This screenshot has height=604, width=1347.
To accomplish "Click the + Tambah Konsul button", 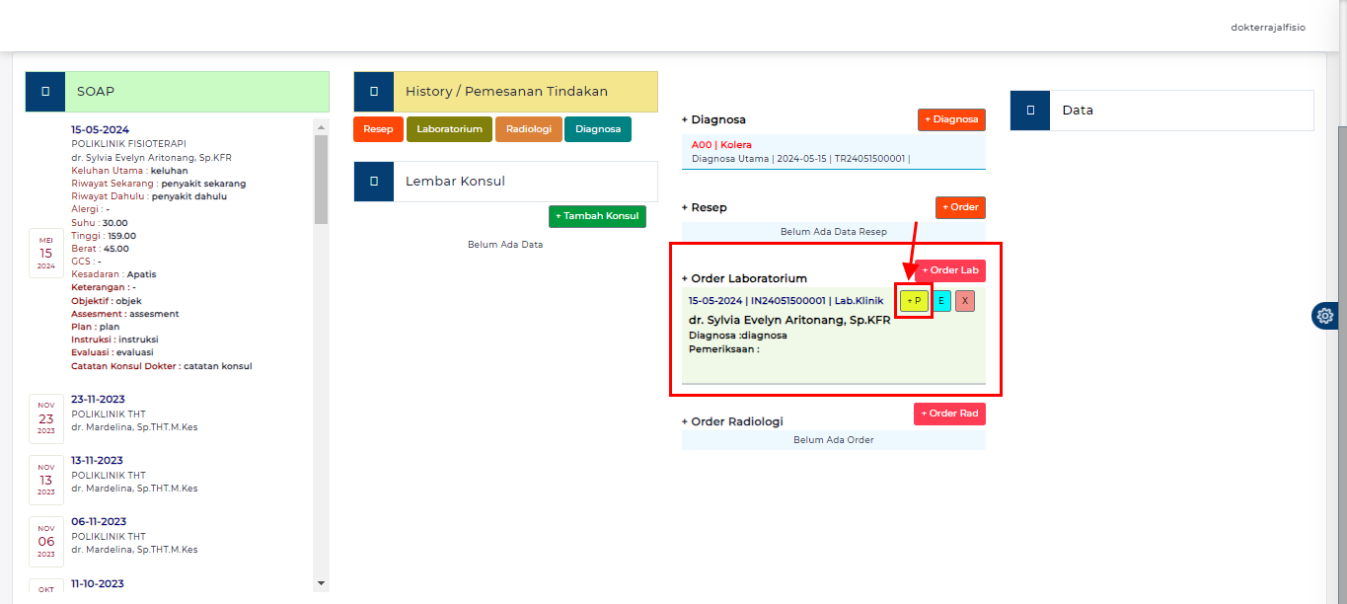I will [x=597, y=216].
